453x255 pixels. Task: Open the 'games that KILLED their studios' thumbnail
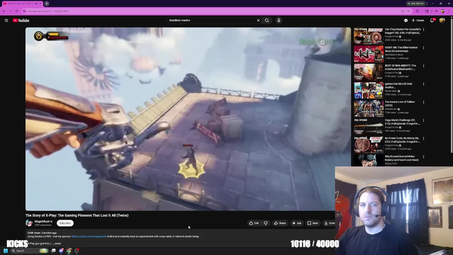[x=368, y=90]
